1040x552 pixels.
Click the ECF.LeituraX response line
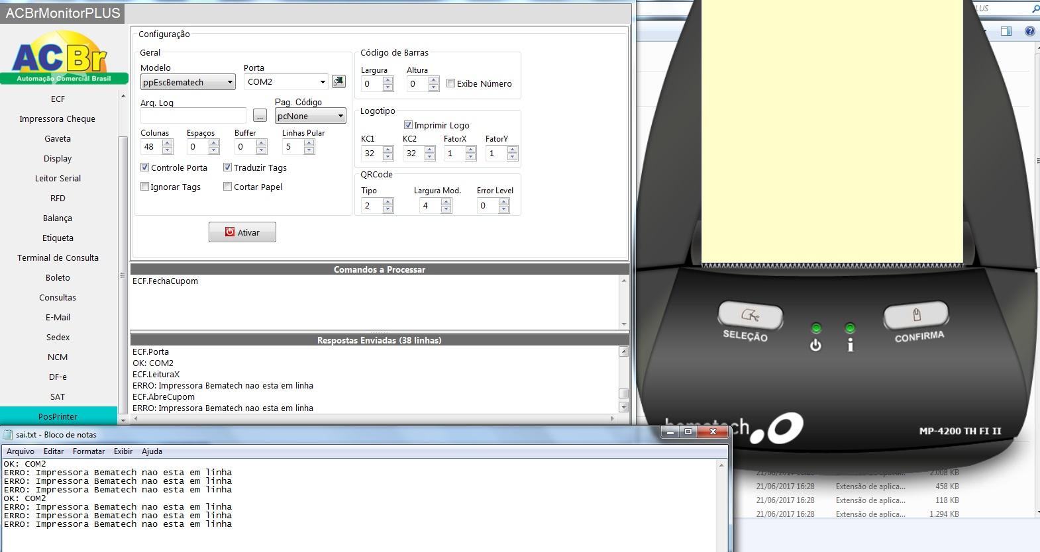tap(156, 375)
